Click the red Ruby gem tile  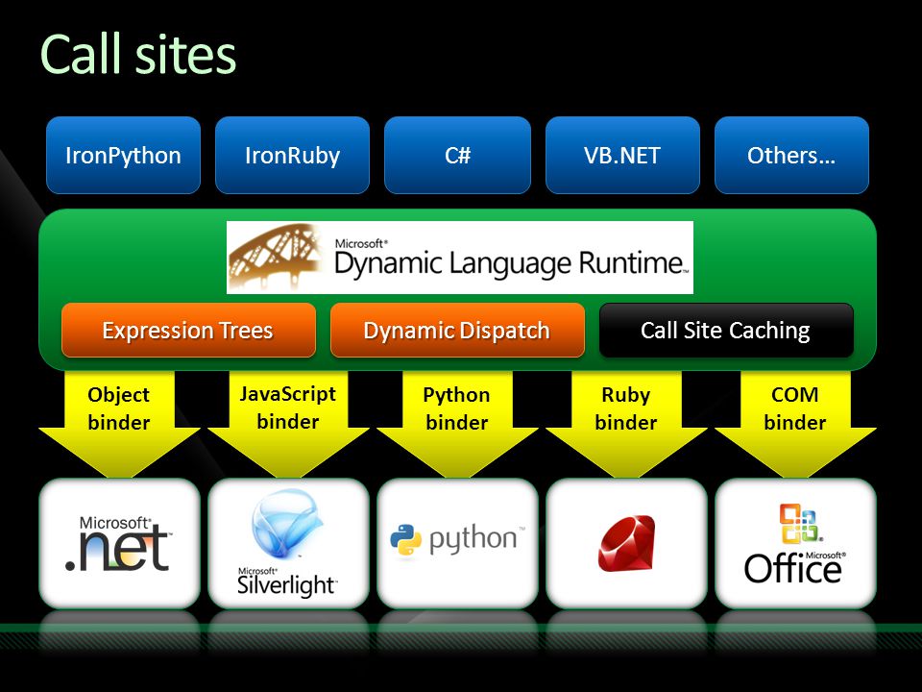pyautogui.click(x=626, y=543)
